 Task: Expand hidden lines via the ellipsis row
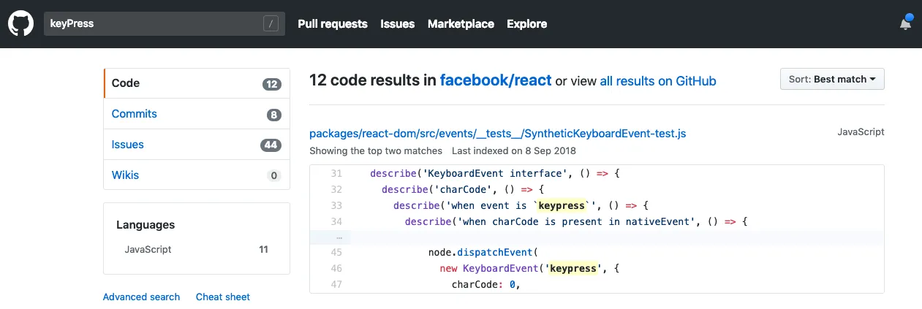[338, 237]
